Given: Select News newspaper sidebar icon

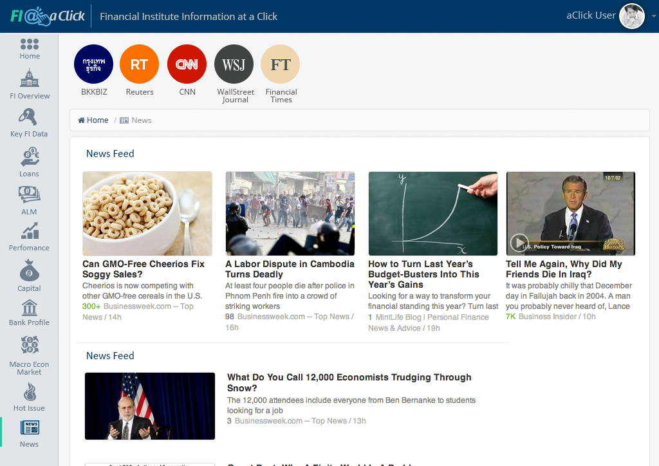Looking at the screenshot, I should [30, 427].
